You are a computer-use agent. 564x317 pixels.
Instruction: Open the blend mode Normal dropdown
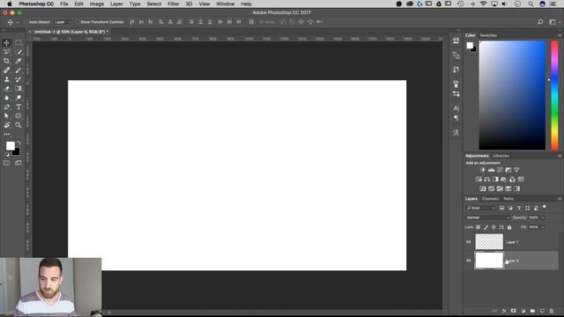pos(487,217)
